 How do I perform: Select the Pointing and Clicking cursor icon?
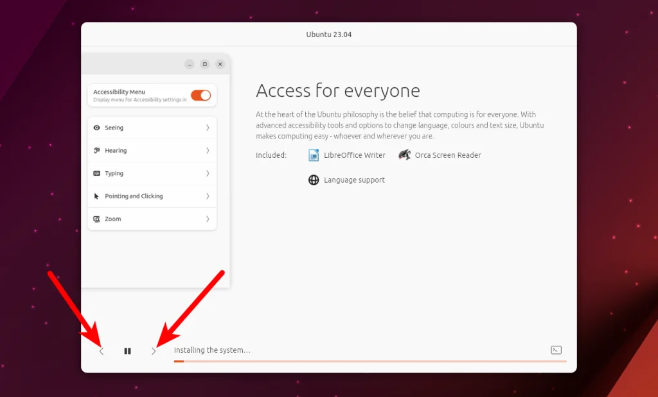tap(98, 196)
